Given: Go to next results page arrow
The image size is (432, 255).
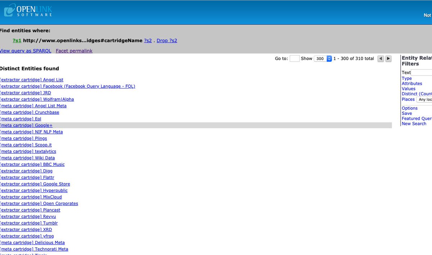Looking at the screenshot, I should (388, 59).
